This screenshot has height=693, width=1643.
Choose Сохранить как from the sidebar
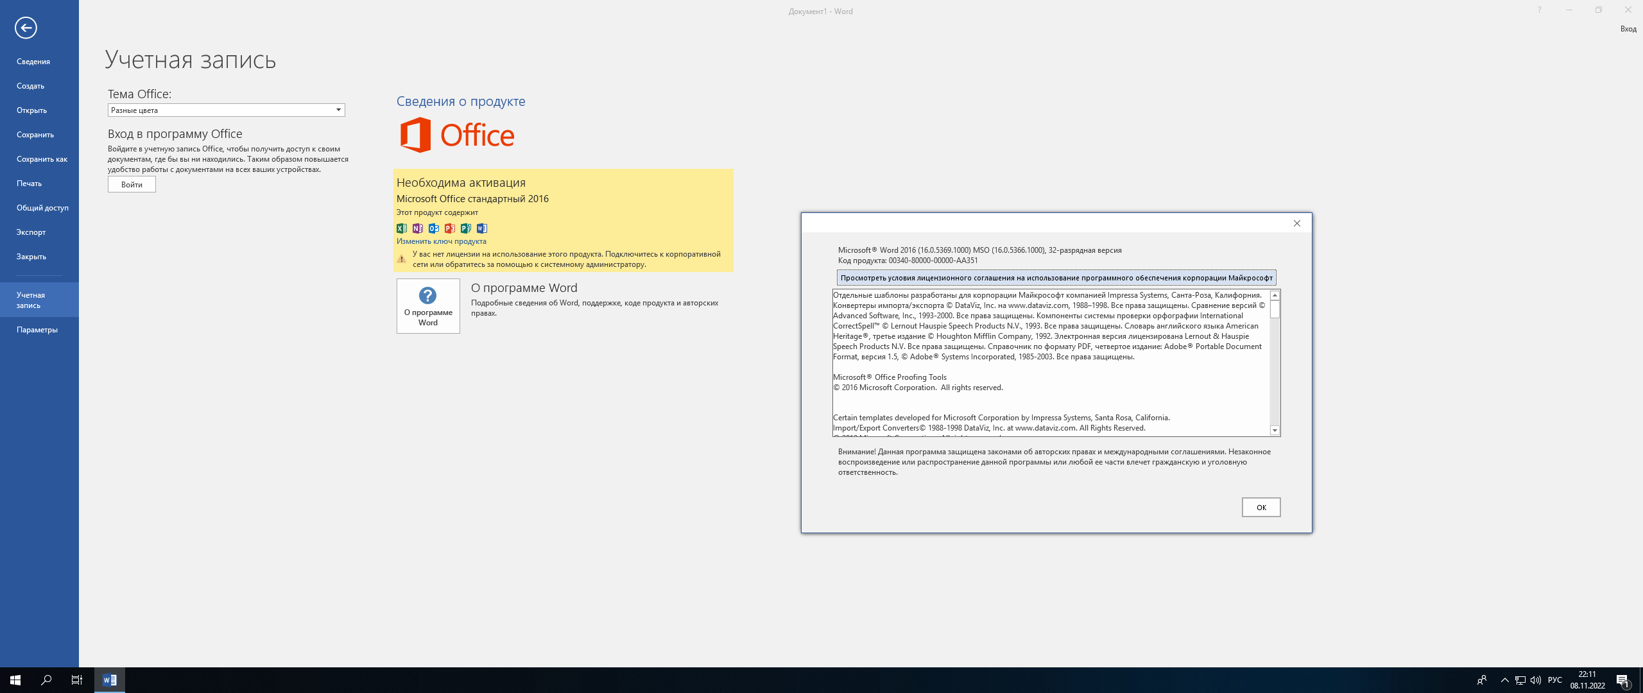click(42, 159)
